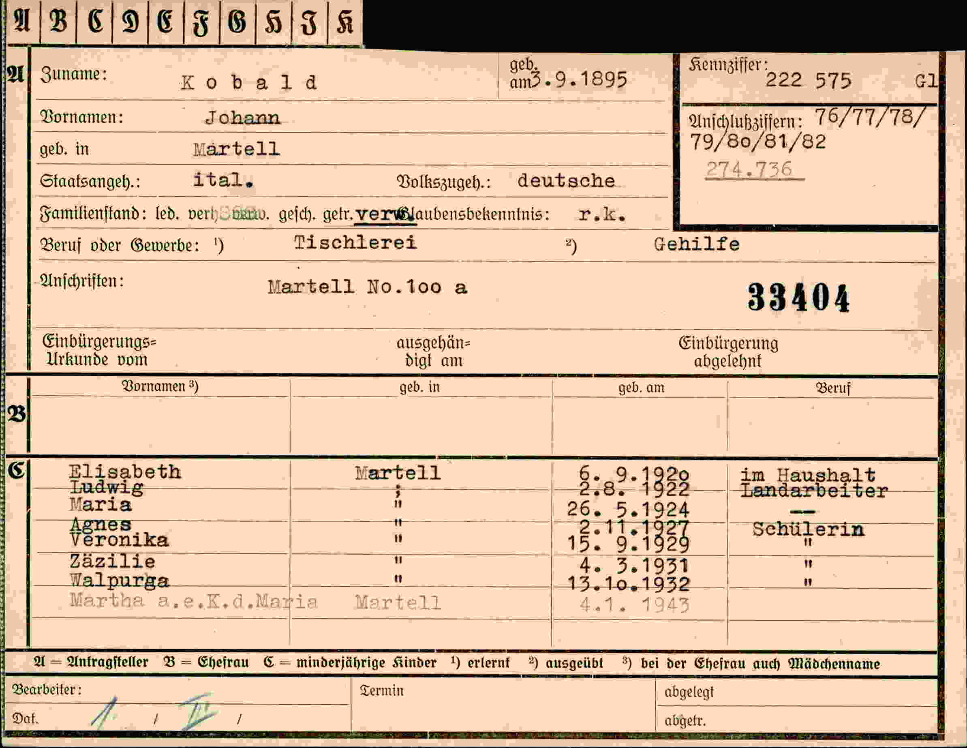The height and width of the screenshot is (748, 967).
Task: Click the abgelegt field label
Action: [x=689, y=692]
